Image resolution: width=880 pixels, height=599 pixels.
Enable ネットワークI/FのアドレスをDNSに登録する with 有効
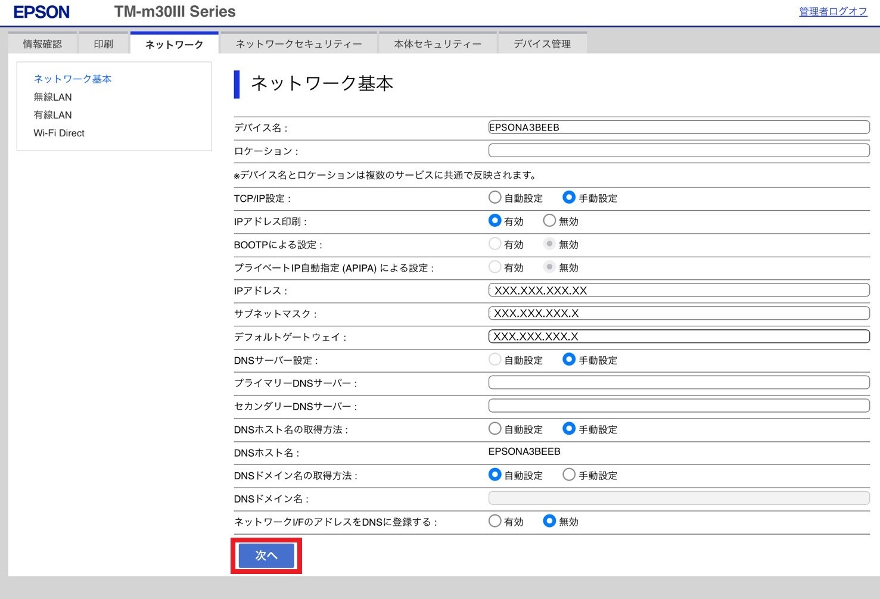495,521
